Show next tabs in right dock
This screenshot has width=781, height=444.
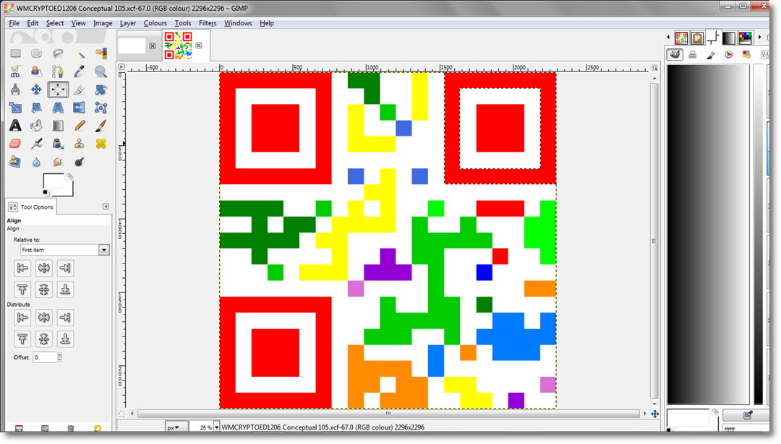pos(759,38)
